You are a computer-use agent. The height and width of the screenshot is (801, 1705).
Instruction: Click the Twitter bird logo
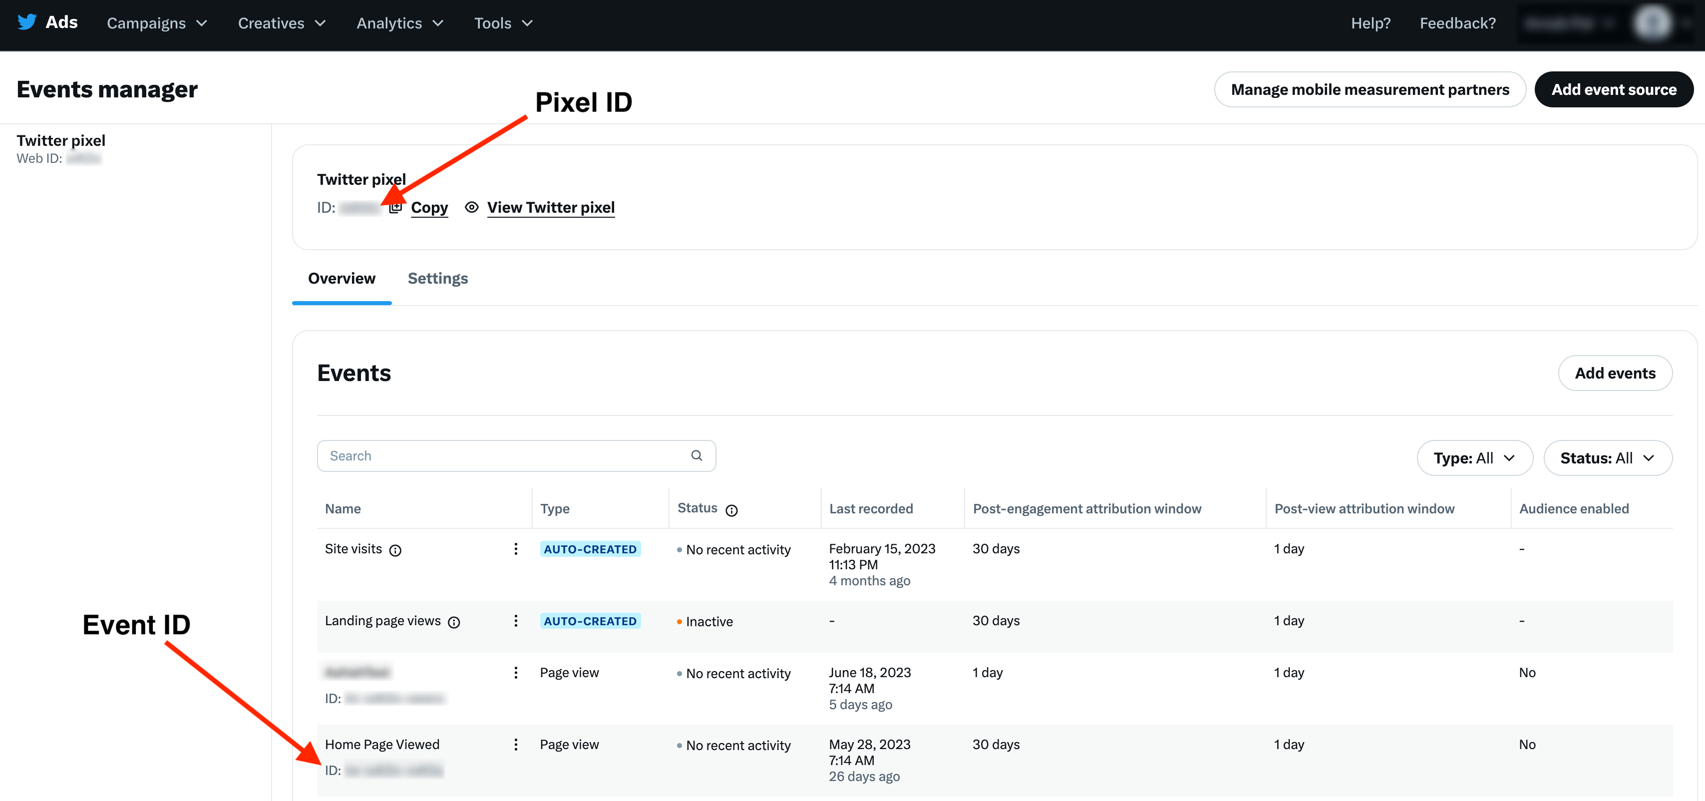(x=27, y=22)
